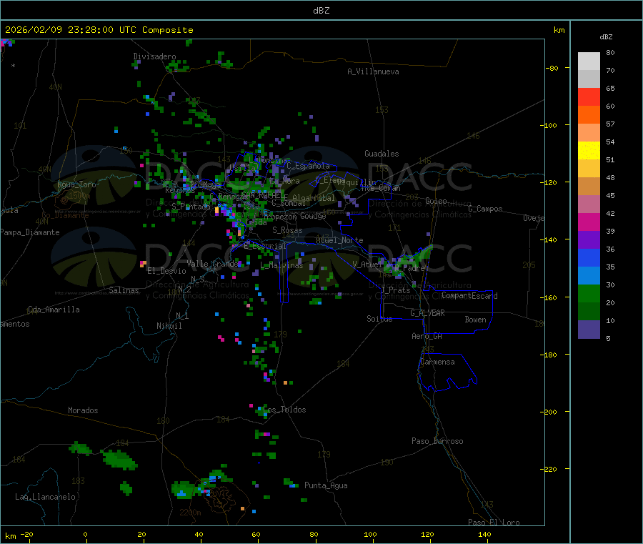
Task: Select the Punta_Agua label
Action: pyautogui.click(x=326, y=485)
